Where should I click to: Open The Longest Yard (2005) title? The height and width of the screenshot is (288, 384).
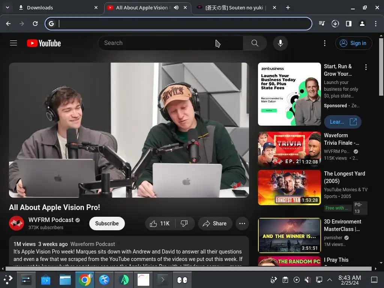pos(344,177)
